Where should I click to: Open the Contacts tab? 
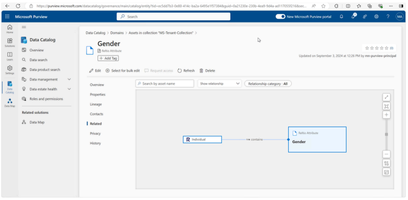point(96,114)
